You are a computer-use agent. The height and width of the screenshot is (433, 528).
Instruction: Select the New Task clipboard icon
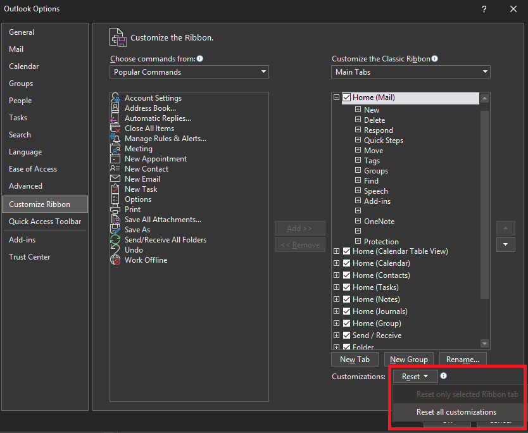(115, 189)
